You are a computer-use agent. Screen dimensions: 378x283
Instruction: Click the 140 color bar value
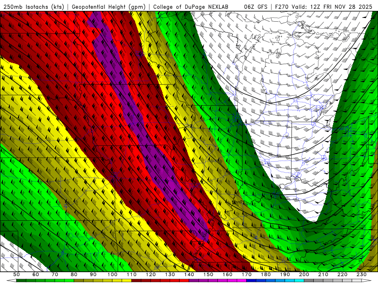click(x=189, y=275)
